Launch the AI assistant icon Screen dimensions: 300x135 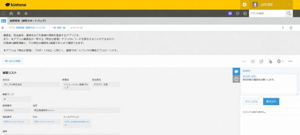coord(230,13)
